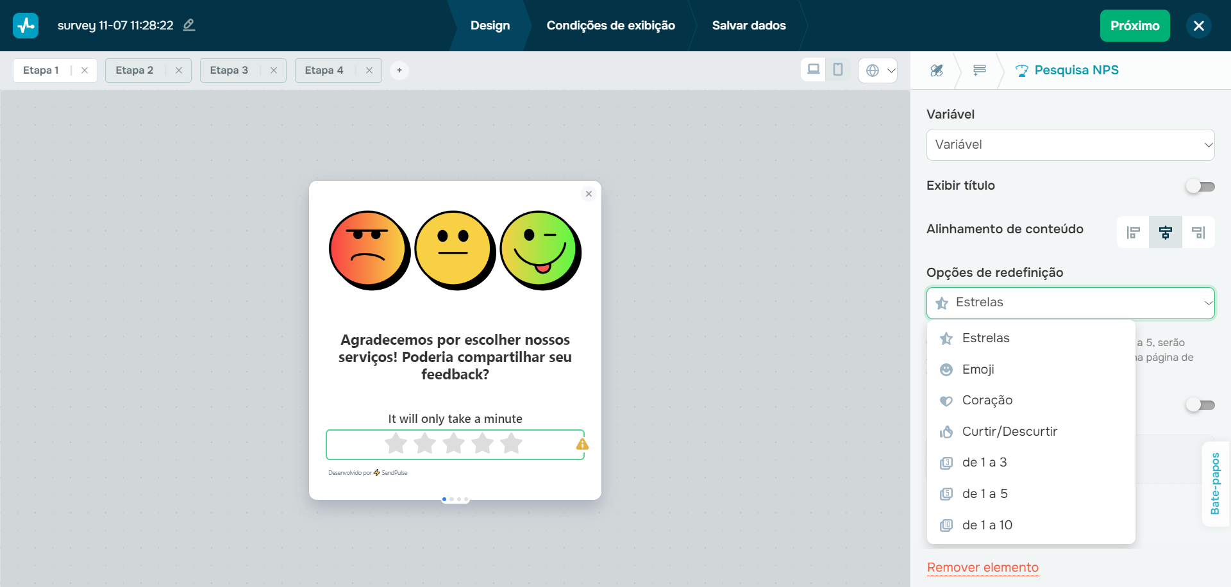Align content to the left
Image resolution: width=1231 pixels, height=587 pixels.
pyautogui.click(x=1134, y=232)
